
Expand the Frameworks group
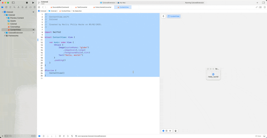4,36
